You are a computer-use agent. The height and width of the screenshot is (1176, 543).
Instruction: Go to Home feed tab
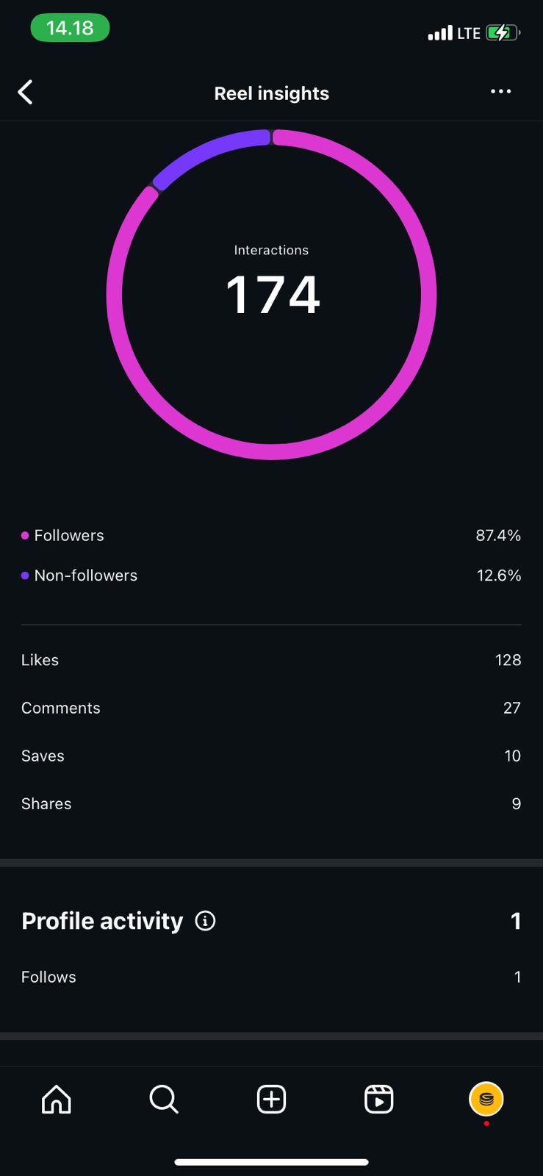pos(57,1100)
